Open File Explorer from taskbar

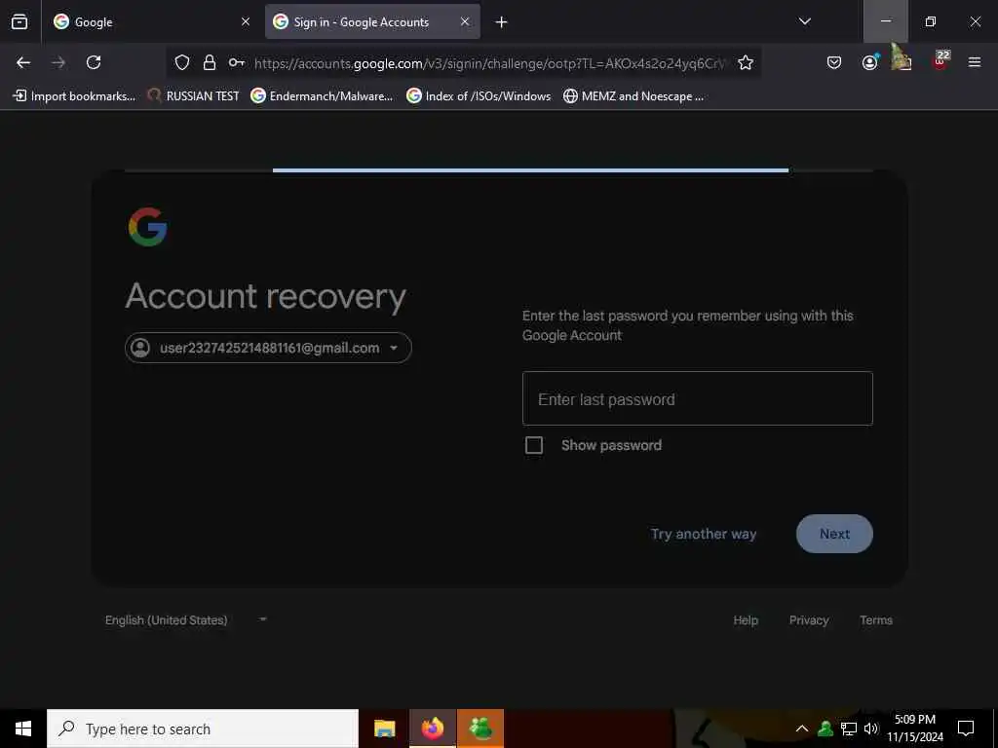tap(384, 729)
